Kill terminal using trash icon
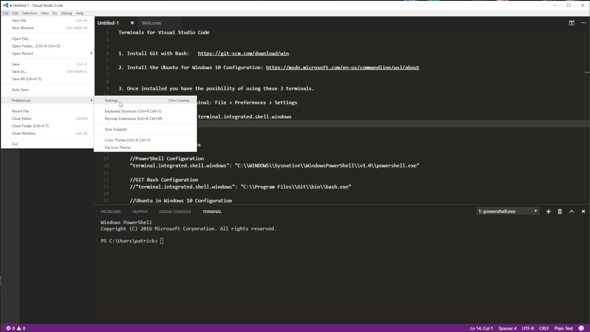 coord(560,211)
